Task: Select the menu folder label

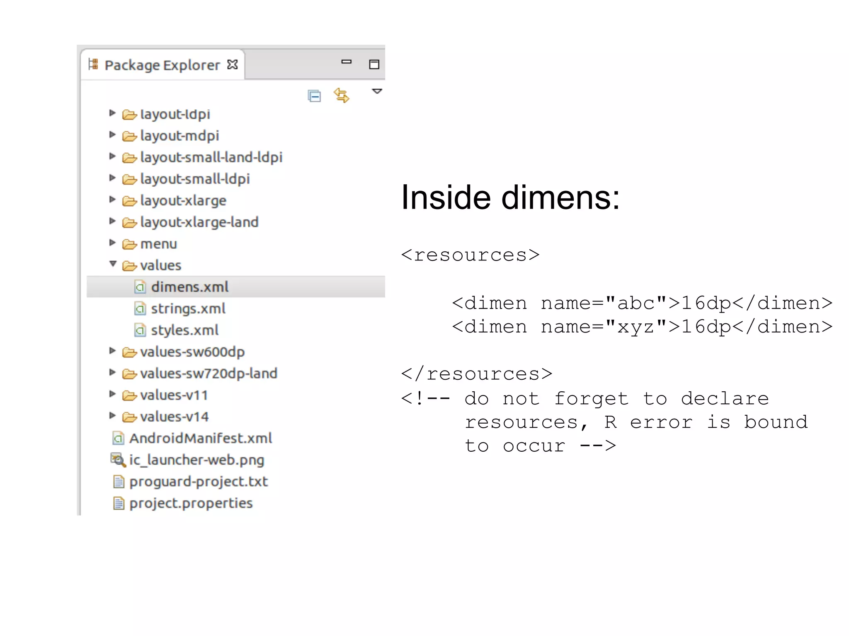Action: (x=159, y=244)
